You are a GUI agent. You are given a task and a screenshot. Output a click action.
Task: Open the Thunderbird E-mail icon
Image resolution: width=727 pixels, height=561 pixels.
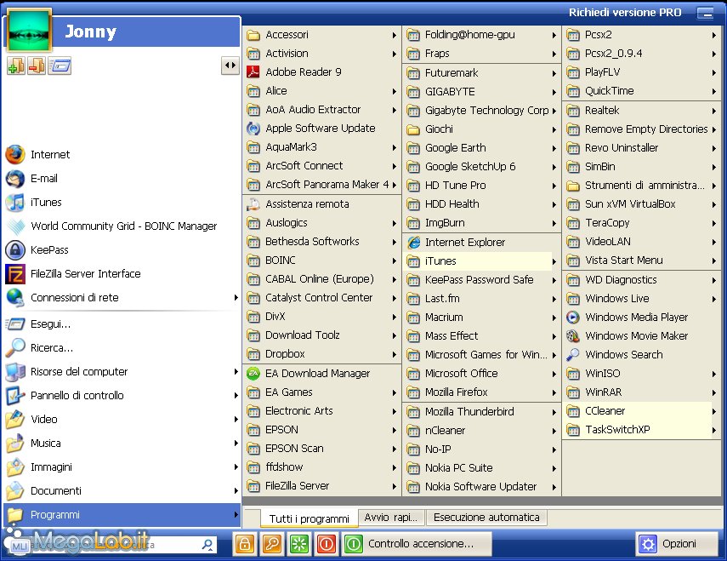(x=14, y=179)
